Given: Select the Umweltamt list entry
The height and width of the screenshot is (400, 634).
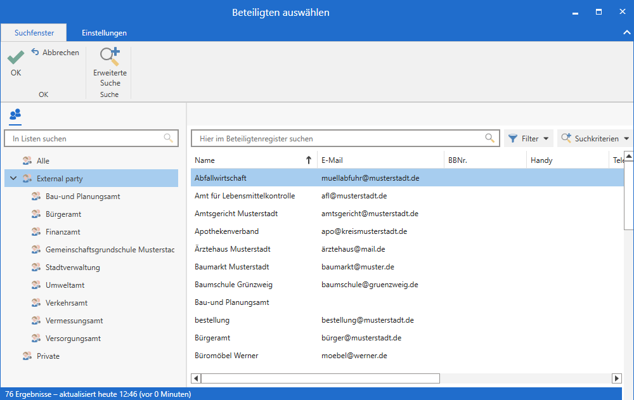Looking at the screenshot, I should (x=65, y=285).
